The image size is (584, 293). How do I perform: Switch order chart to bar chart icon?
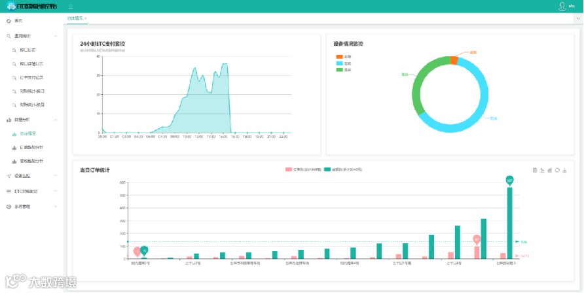(x=550, y=170)
